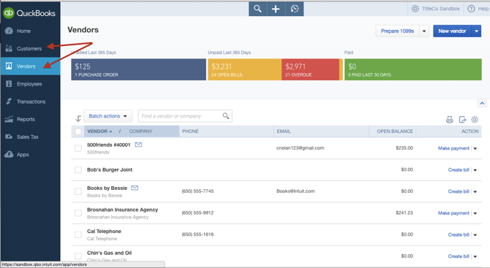Click the plus Create icon
Viewport: 490px width, 268px height.
pos(276,9)
